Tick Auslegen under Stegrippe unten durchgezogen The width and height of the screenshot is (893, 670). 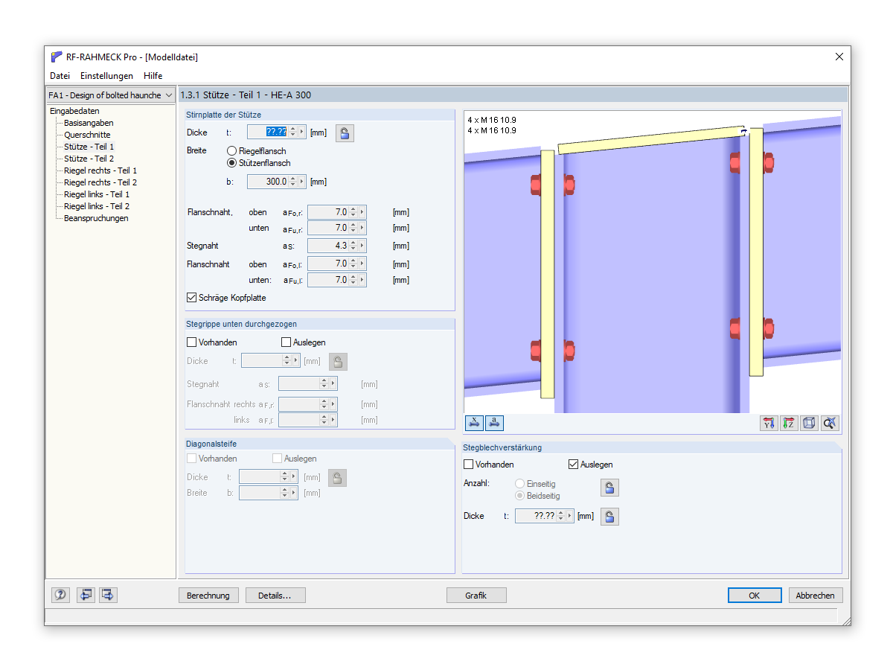click(x=287, y=342)
